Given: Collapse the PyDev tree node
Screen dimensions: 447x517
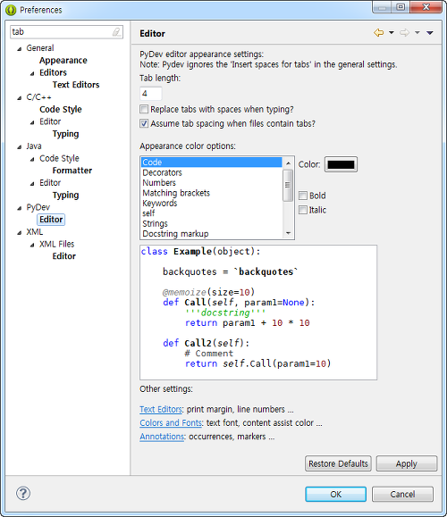Looking at the screenshot, I should click(20, 208).
